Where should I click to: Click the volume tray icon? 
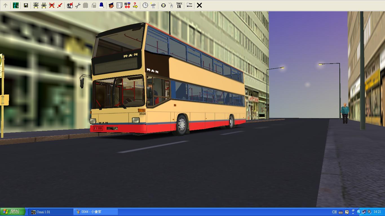pyautogui.click(x=369, y=212)
